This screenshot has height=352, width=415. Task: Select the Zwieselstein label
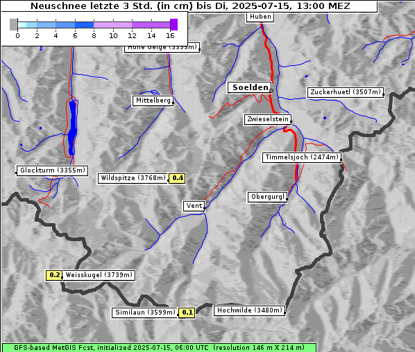pyautogui.click(x=268, y=119)
